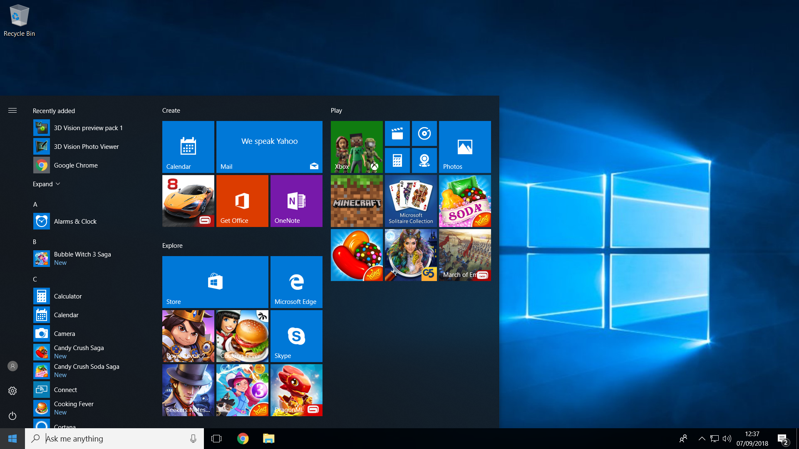The width and height of the screenshot is (799, 449).
Task: Expand the Recently added list
Action: click(x=47, y=184)
